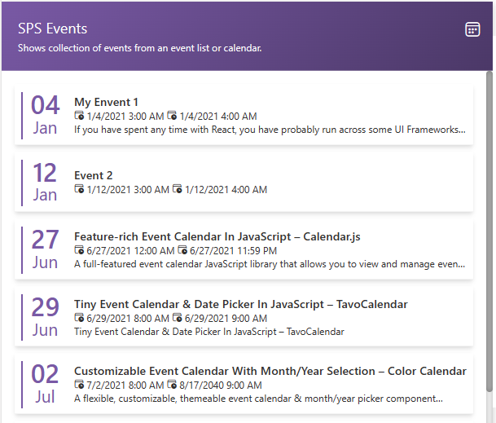This screenshot has width=496, height=423.
Task: Click end time icon before 8/17/2040 9:00 AM
Action: [x=172, y=385]
